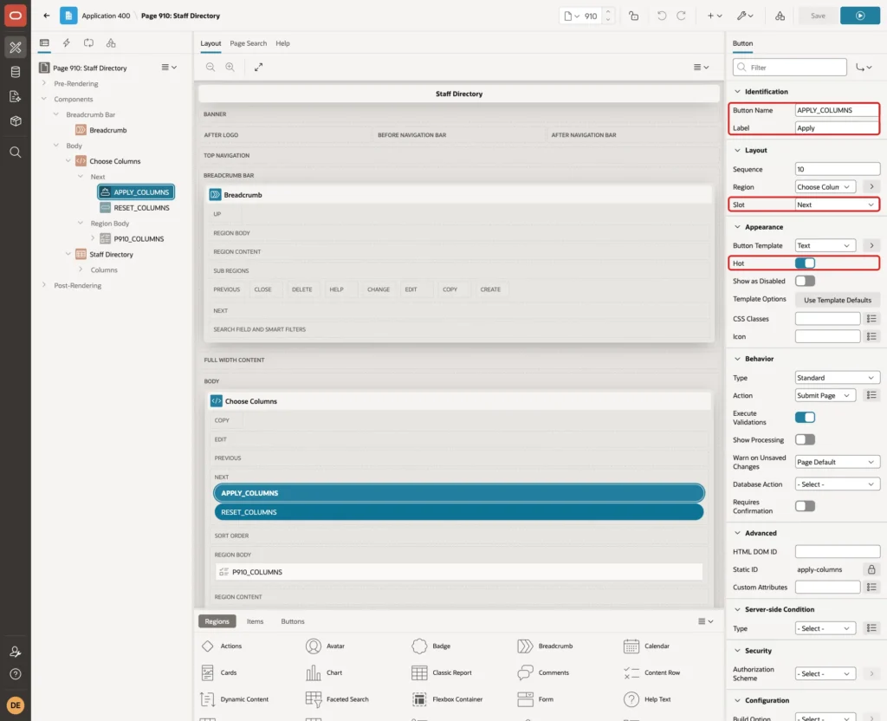Open SQL Workshop database icon in sidebar
This screenshot has height=721, width=887.
pos(16,72)
